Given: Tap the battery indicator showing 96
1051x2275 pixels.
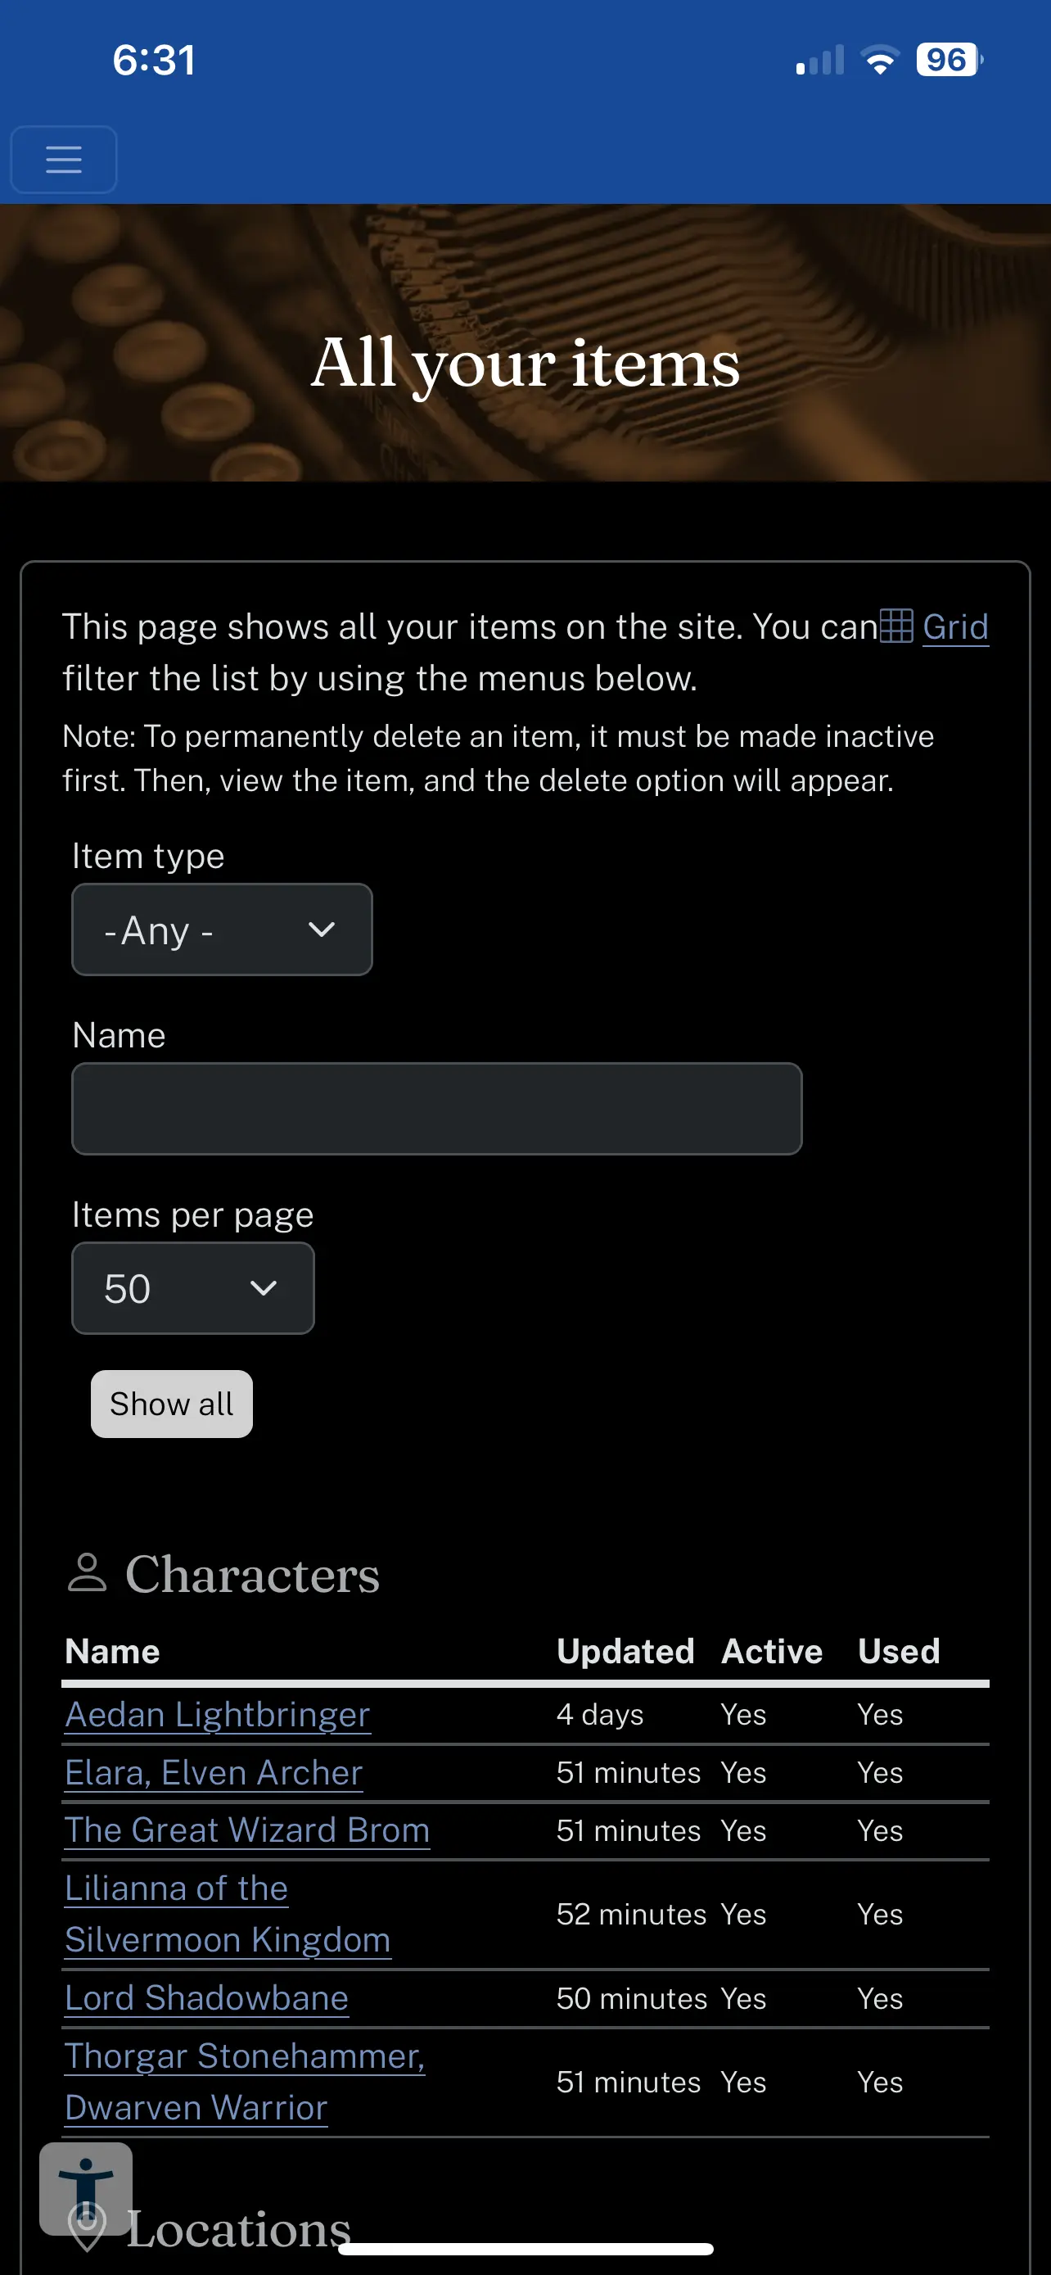Looking at the screenshot, I should pyautogui.click(x=949, y=60).
